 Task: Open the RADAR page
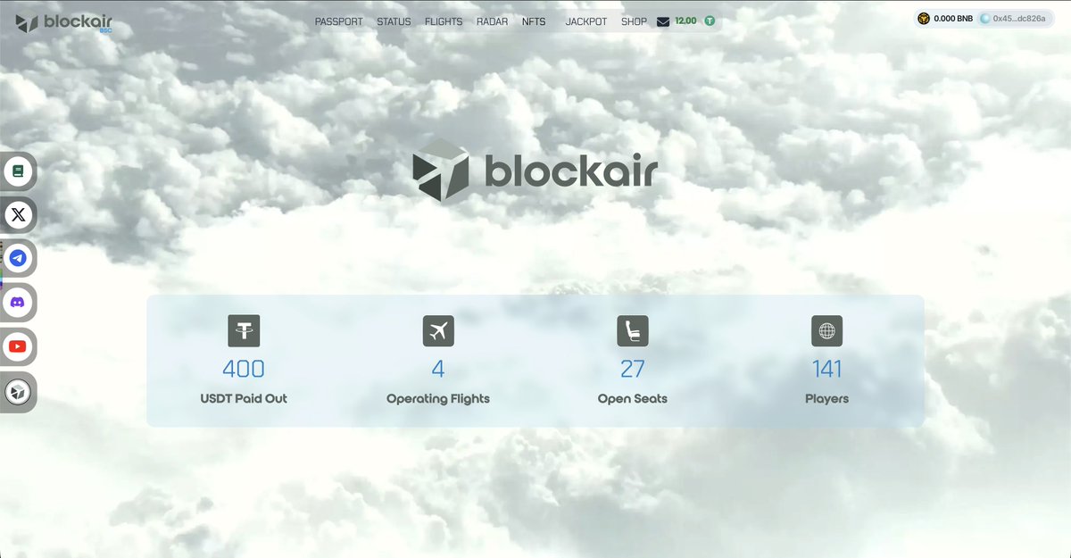click(x=492, y=21)
